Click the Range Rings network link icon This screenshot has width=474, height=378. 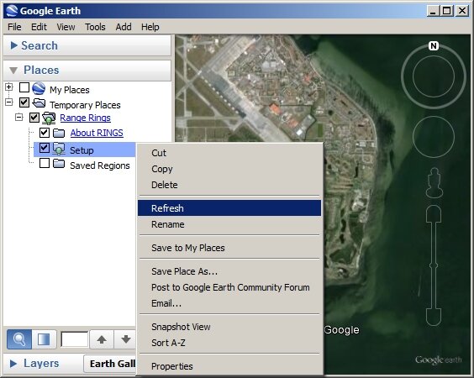[49, 118]
